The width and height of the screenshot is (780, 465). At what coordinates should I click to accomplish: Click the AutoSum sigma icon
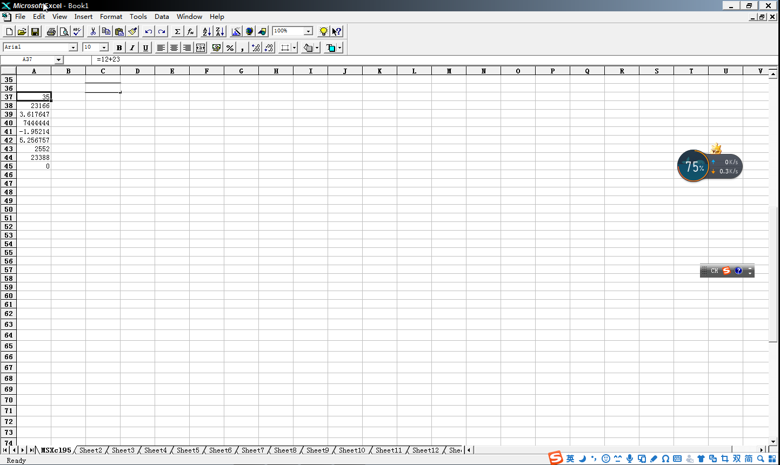pos(177,32)
